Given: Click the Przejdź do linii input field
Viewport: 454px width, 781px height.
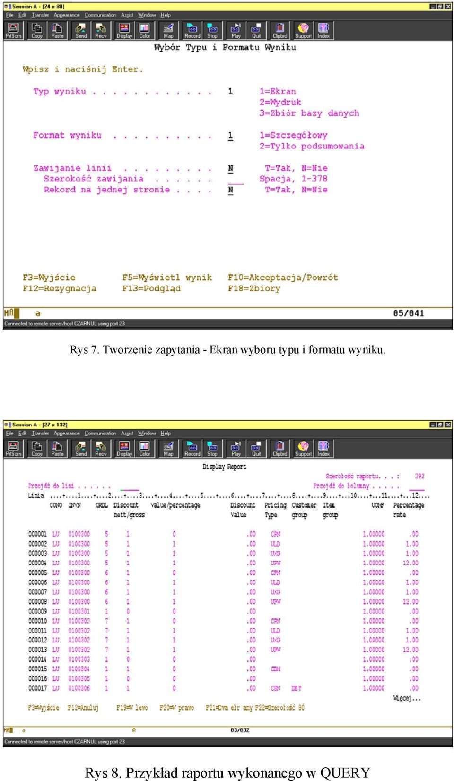Looking at the screenshot, I should pos(130,486).
